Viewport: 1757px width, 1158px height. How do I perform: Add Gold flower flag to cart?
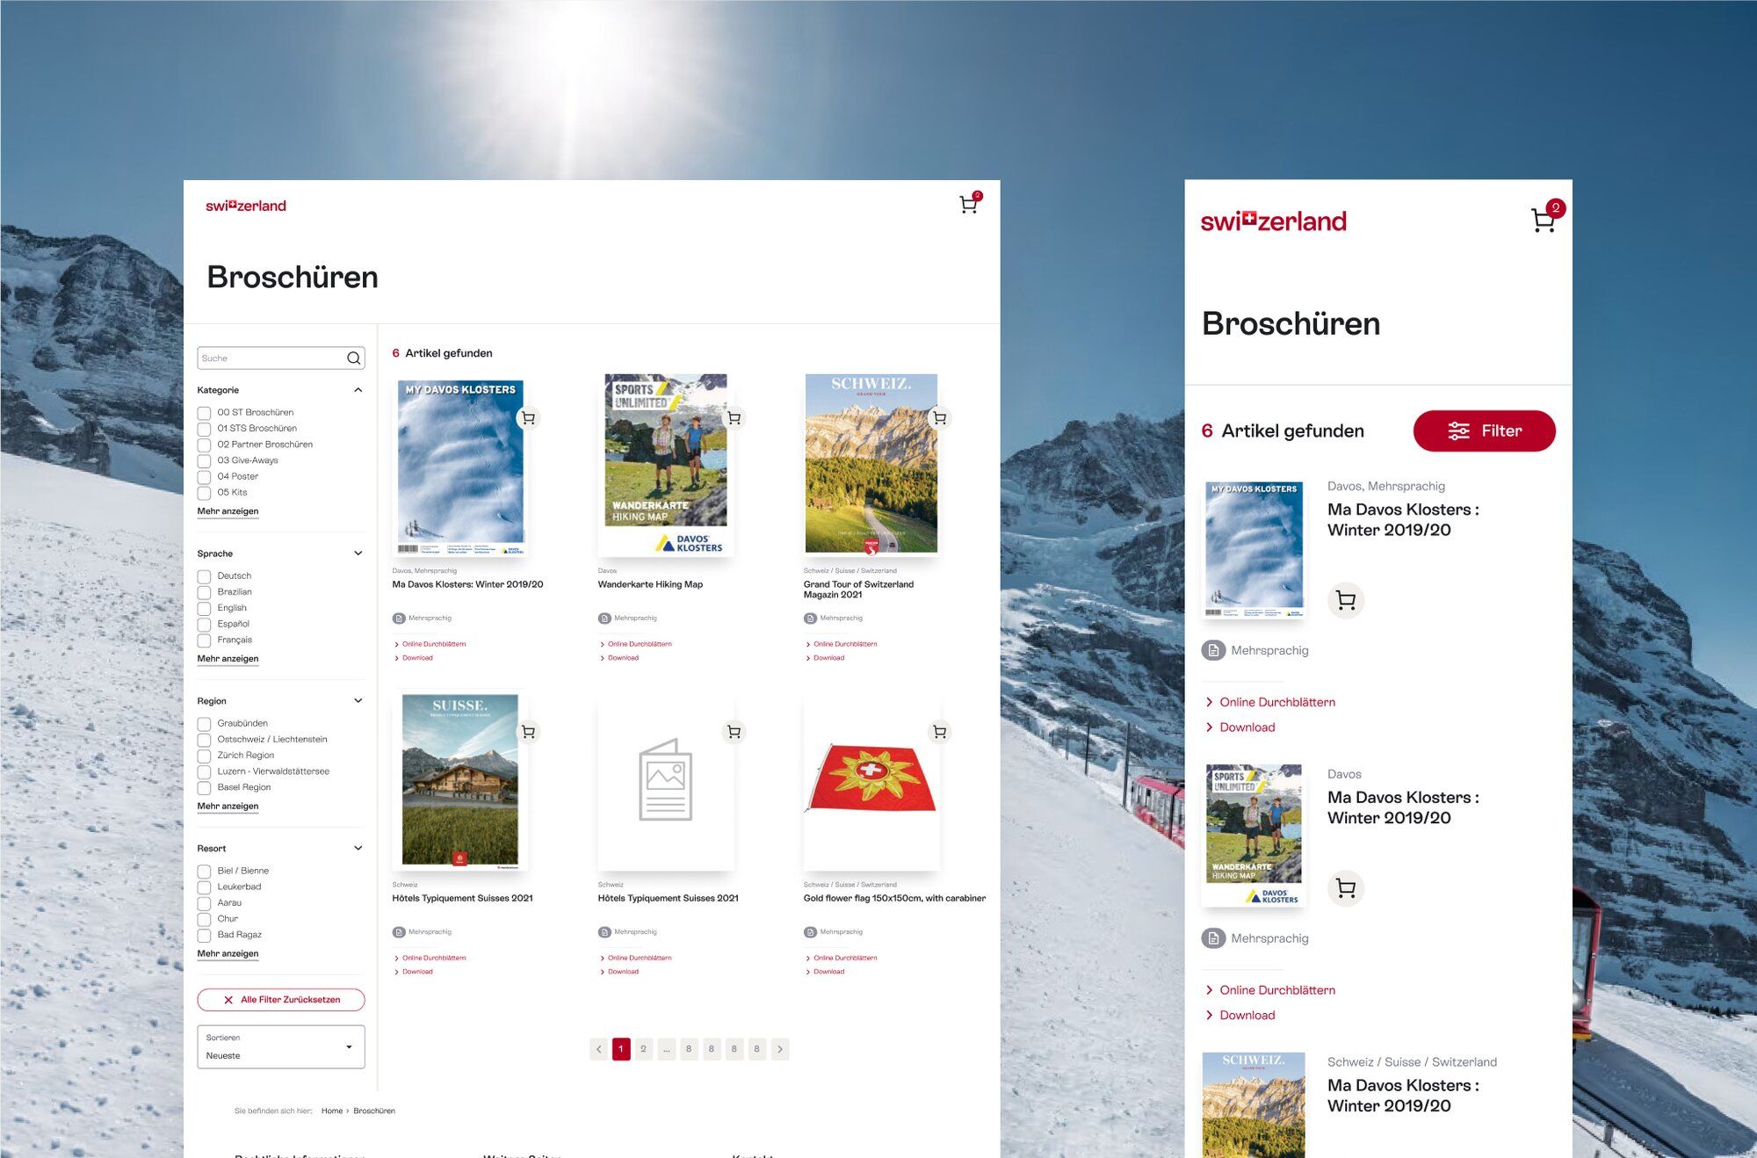pos(939,732)
